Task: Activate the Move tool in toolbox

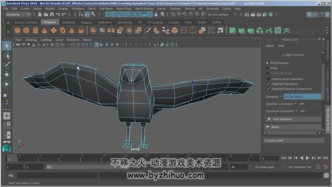Action: pyautogui.click(x=7, y=74)
